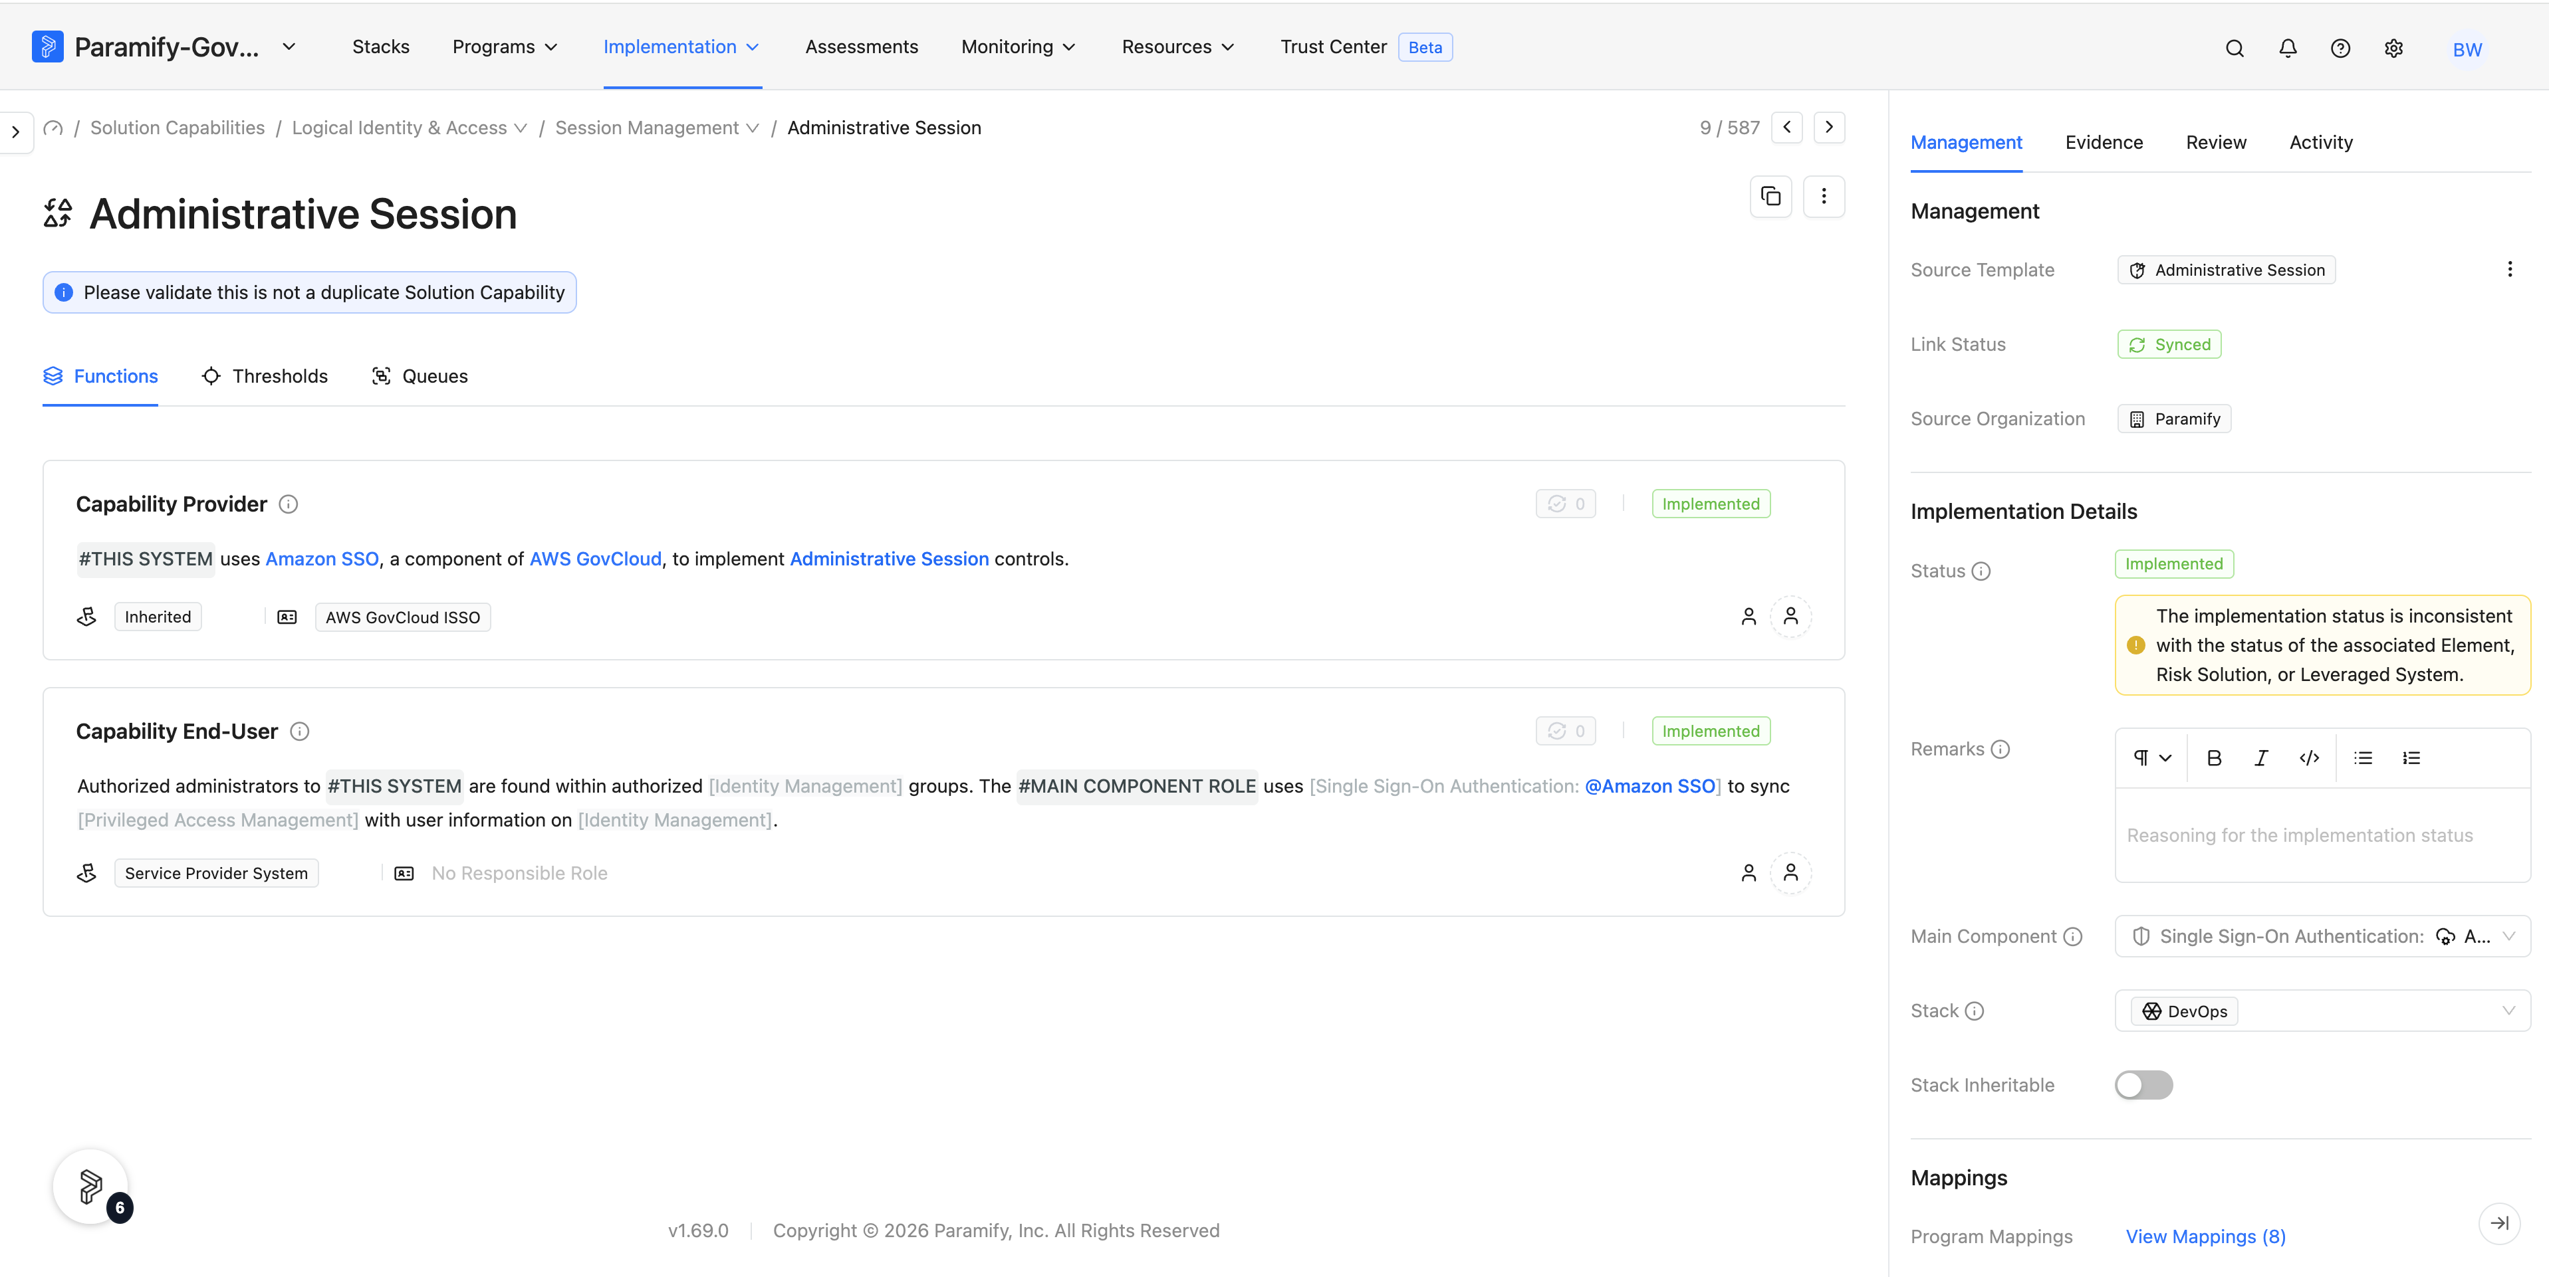
Task: Go to next capability arrow
Action: [x=1830, y=128]
